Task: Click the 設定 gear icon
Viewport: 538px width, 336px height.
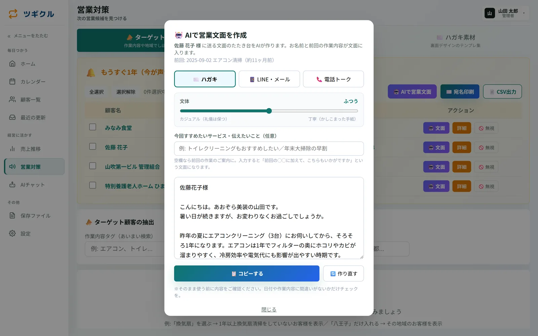Action: pos(12,233)
